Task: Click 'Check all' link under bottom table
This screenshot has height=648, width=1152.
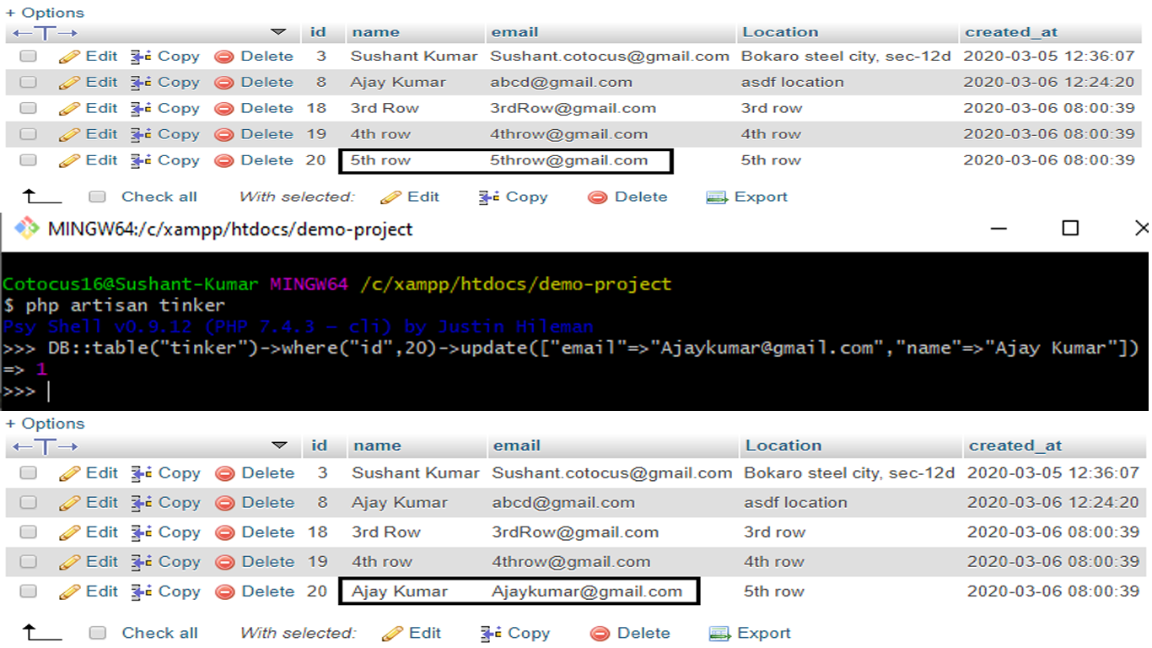Action: pyautogui.click(x=159, y=633)
